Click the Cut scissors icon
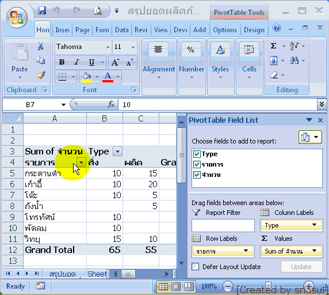Viewport: 329px width, 295px height. click(x=40, y=46)
